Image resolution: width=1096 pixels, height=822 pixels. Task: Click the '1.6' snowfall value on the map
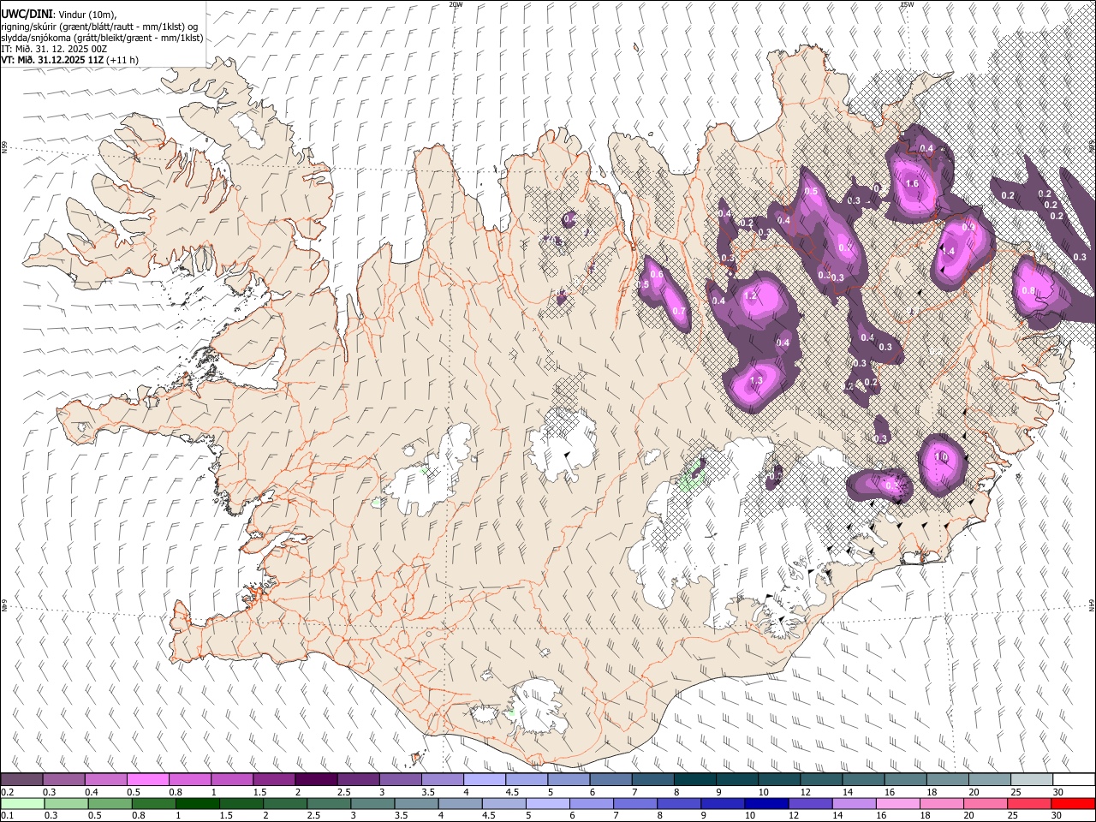click(x=912, y=184)
